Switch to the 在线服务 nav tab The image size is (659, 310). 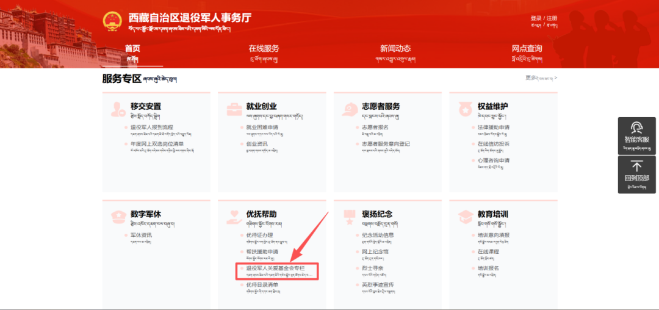(264, 49)
